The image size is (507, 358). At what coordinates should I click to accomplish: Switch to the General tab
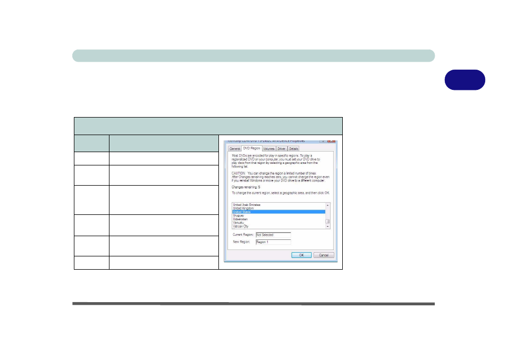(x=235, y=149)
